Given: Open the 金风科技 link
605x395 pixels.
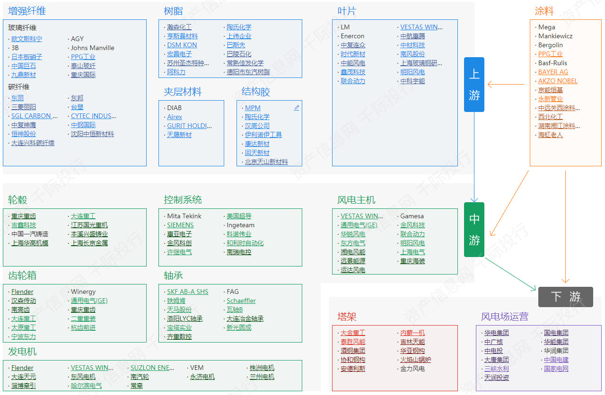Looking at the screenshot, I should point(412,225).
